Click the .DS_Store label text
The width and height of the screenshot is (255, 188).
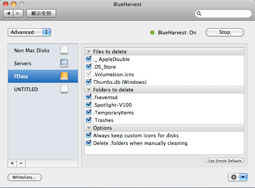(105, 67)
